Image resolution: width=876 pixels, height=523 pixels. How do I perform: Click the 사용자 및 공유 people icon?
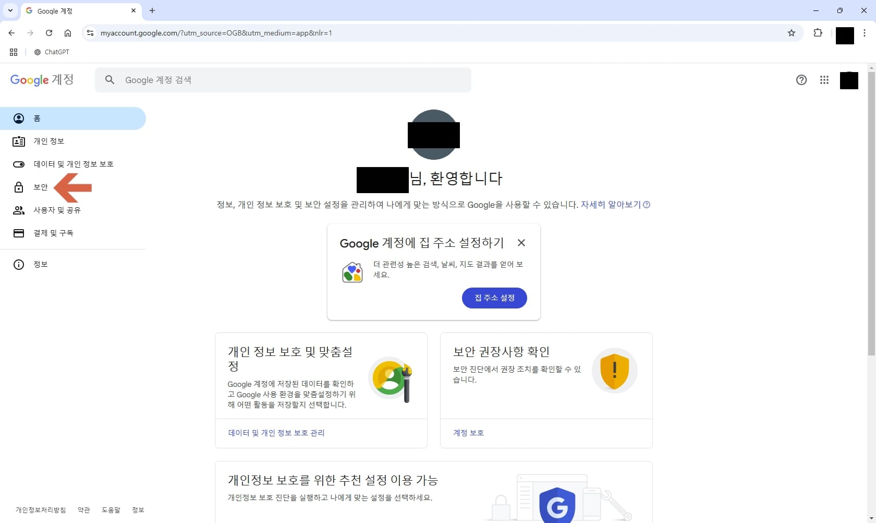pos(19,210)
